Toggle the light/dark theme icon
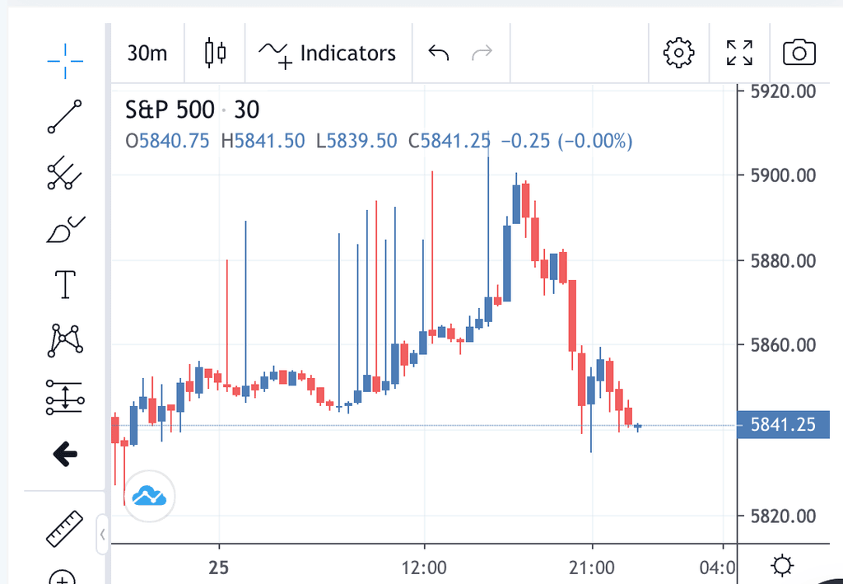This screenshot has height=584, width=843. (x=782, y=566)
